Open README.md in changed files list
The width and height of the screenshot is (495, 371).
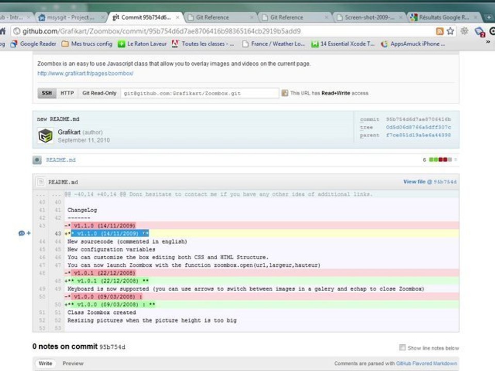click(61, 160)
